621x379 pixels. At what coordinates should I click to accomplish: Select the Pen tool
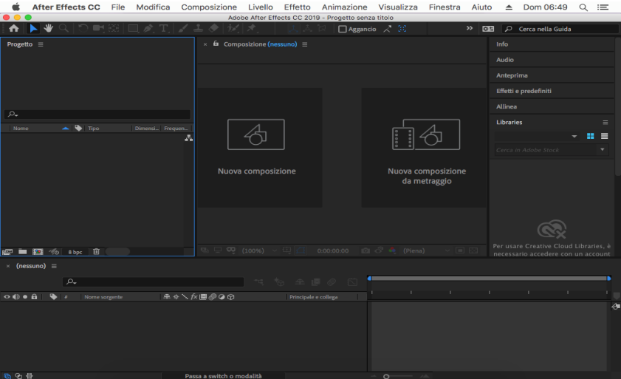[148, 29]
